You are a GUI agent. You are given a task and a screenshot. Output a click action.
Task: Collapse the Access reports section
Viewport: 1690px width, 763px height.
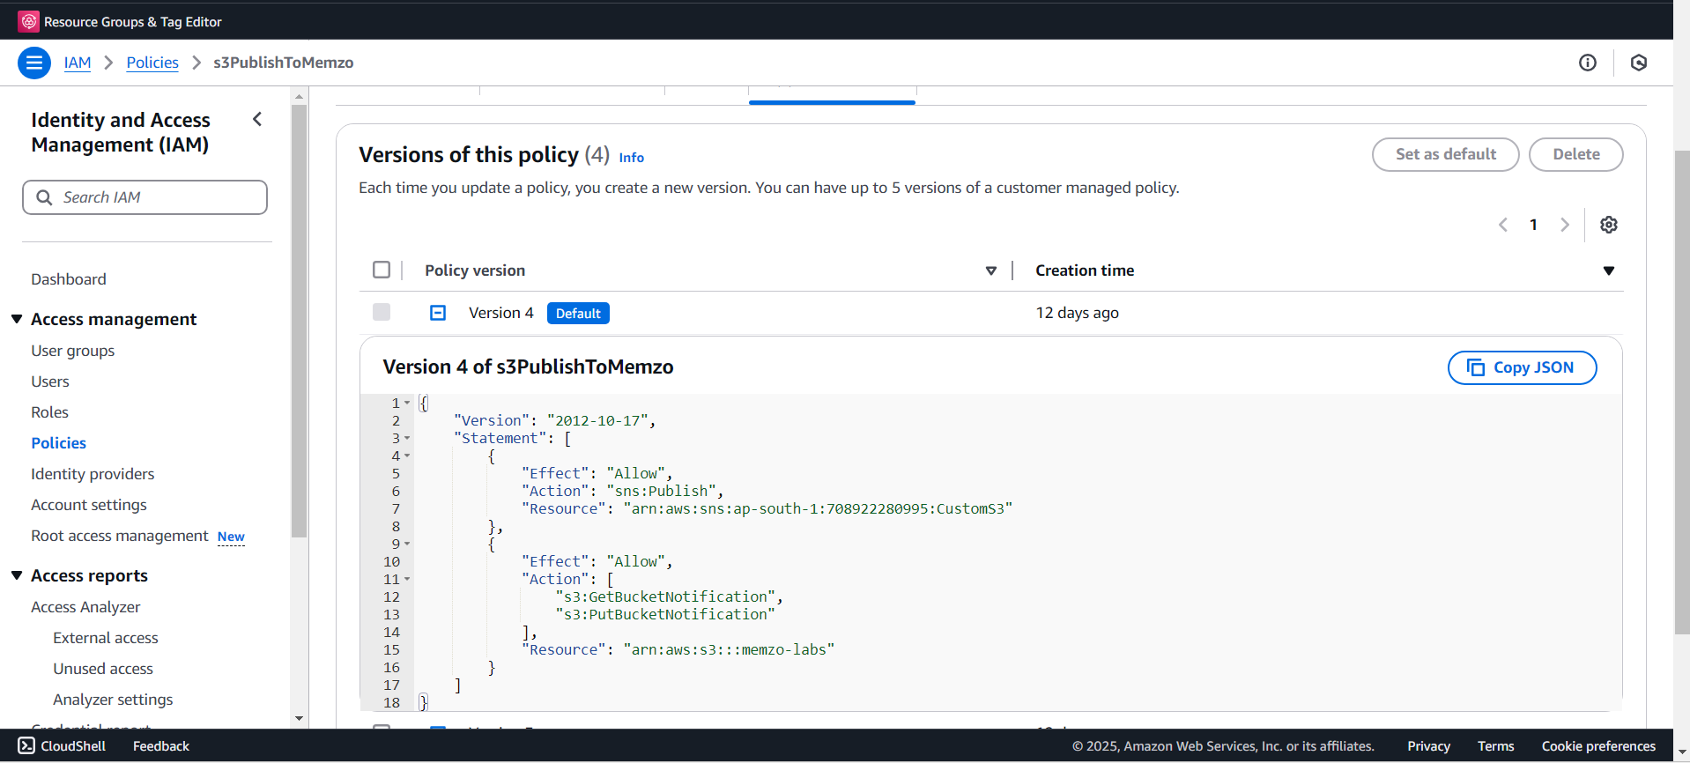[17, 575]
